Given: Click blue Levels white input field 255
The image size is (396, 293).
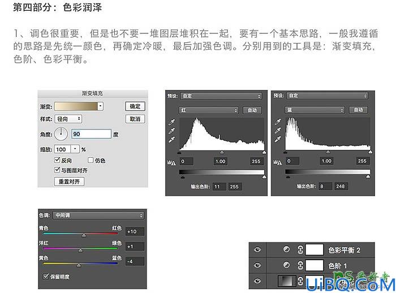Looking at the screenshot, I should click(363, 161).
